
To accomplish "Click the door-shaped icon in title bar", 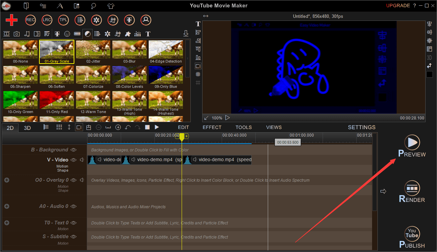I will (26, 6).
